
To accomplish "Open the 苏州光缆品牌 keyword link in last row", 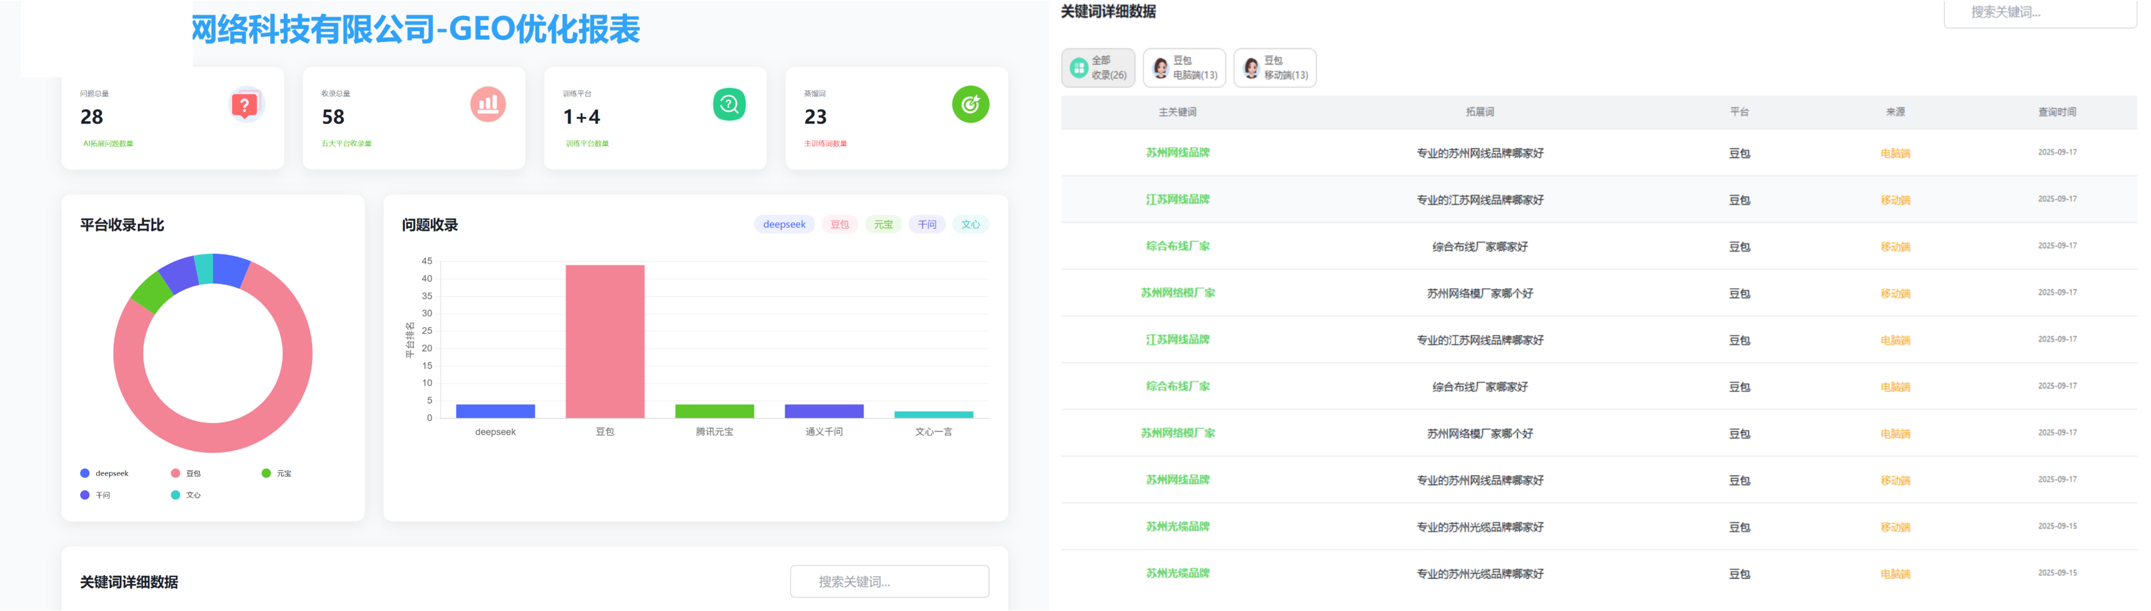I will click(x=1177, y=573).
